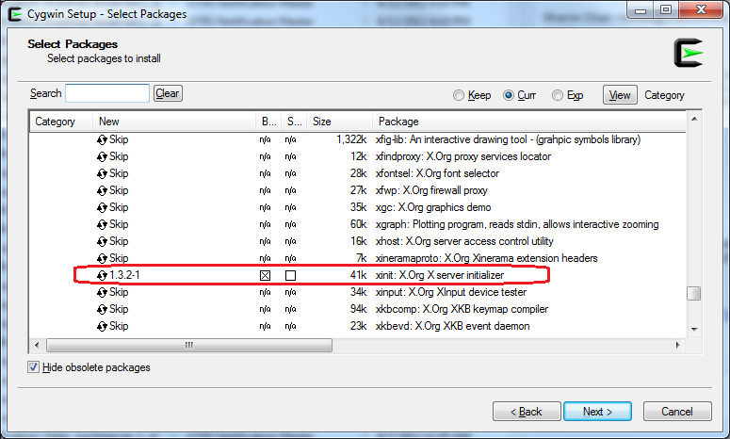Click the B... column header
This screenshot has width=730, height=439.
click(x=268, y=122)
